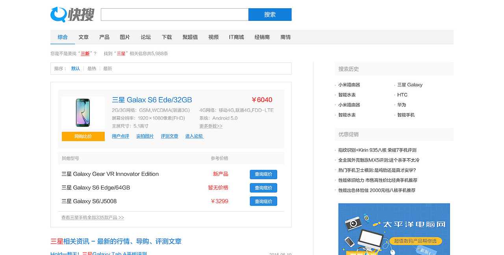Screen dimensions: 504x255
Task: Open 性能出色体验佳 2000元档 article
Action: coord(377,190)
